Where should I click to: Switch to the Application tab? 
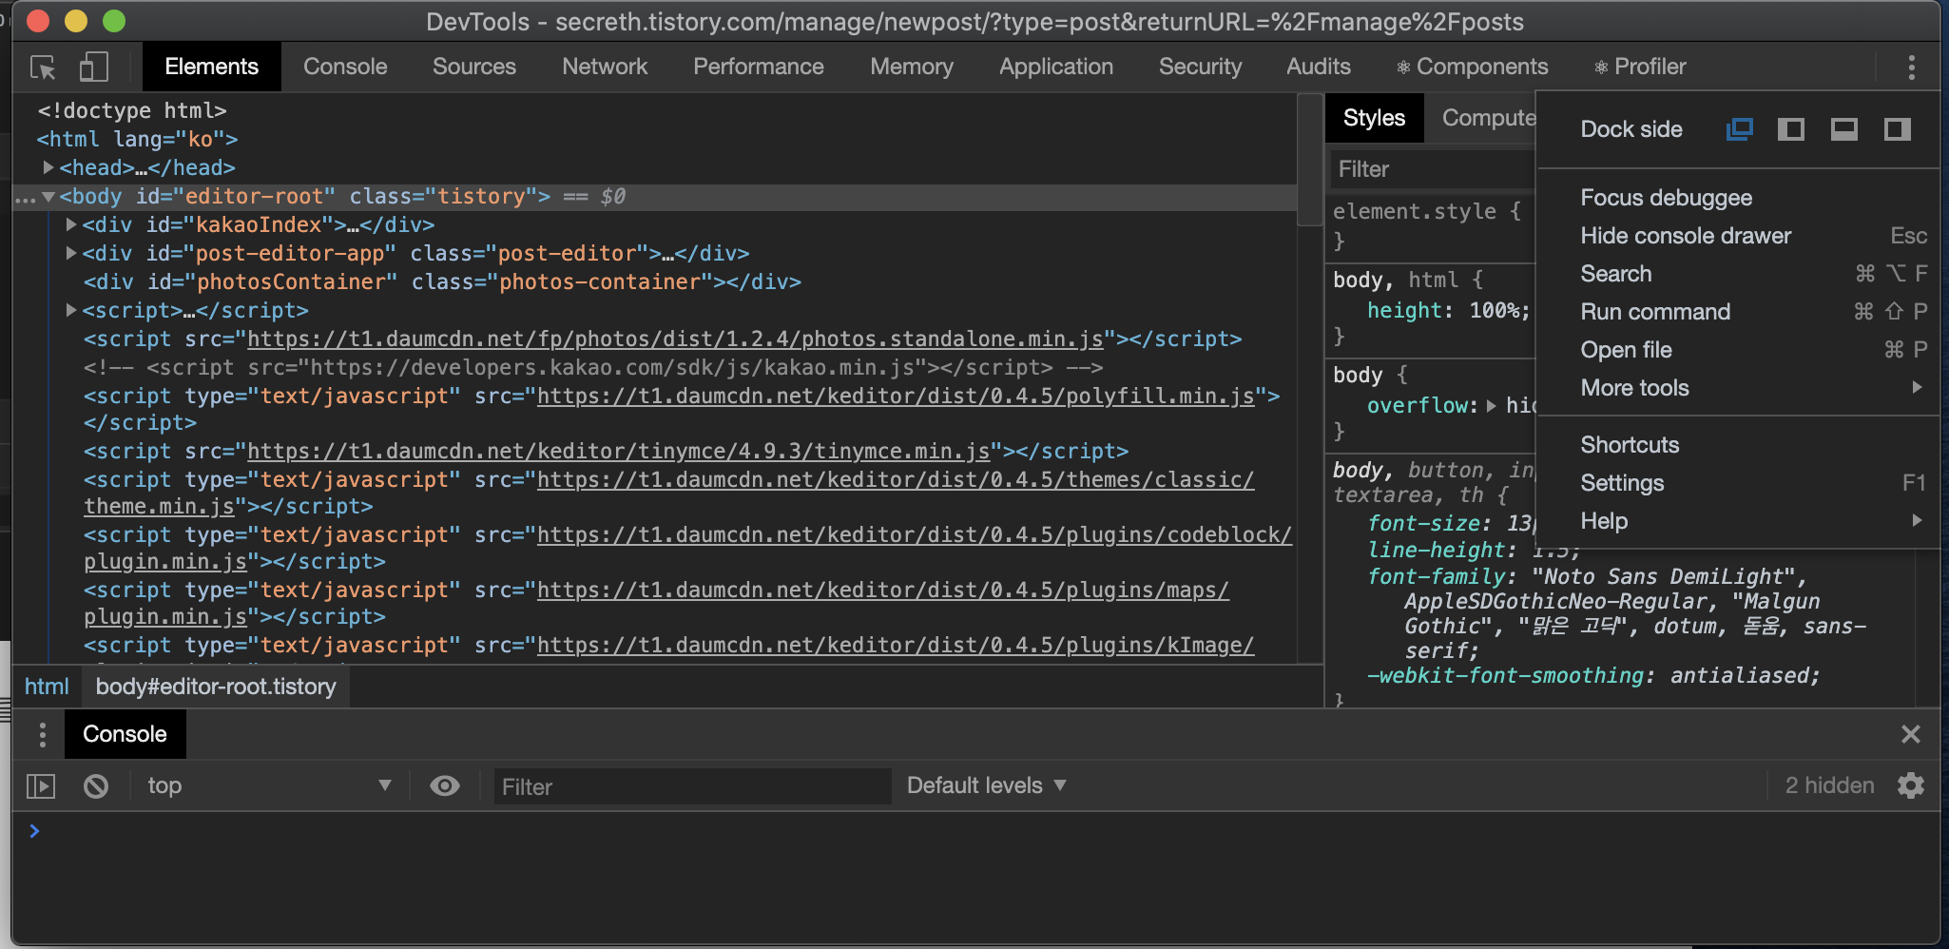1056,67
